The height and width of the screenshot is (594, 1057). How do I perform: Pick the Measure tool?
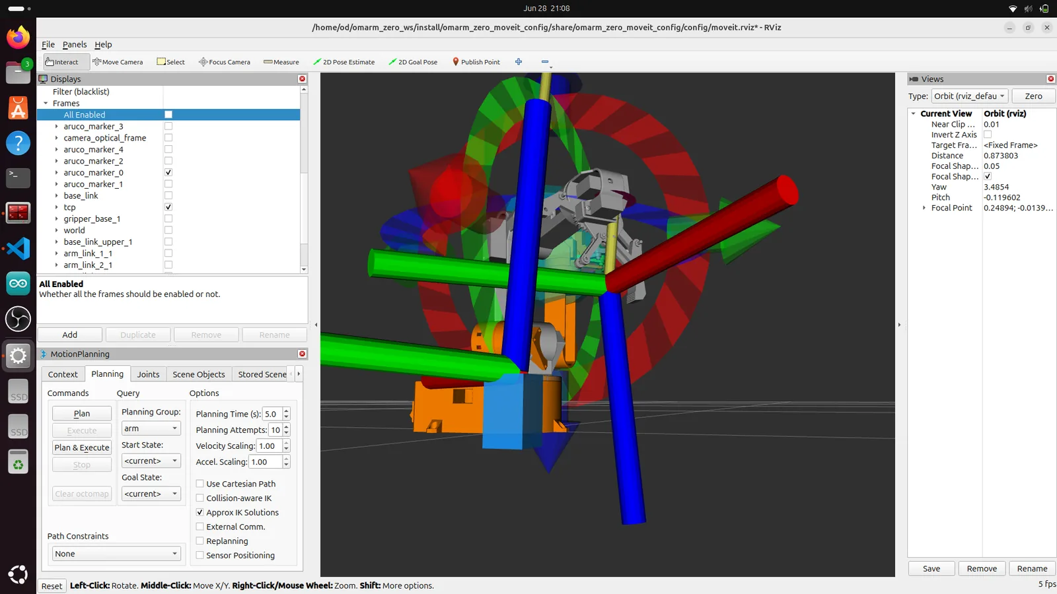pos(281,62)
